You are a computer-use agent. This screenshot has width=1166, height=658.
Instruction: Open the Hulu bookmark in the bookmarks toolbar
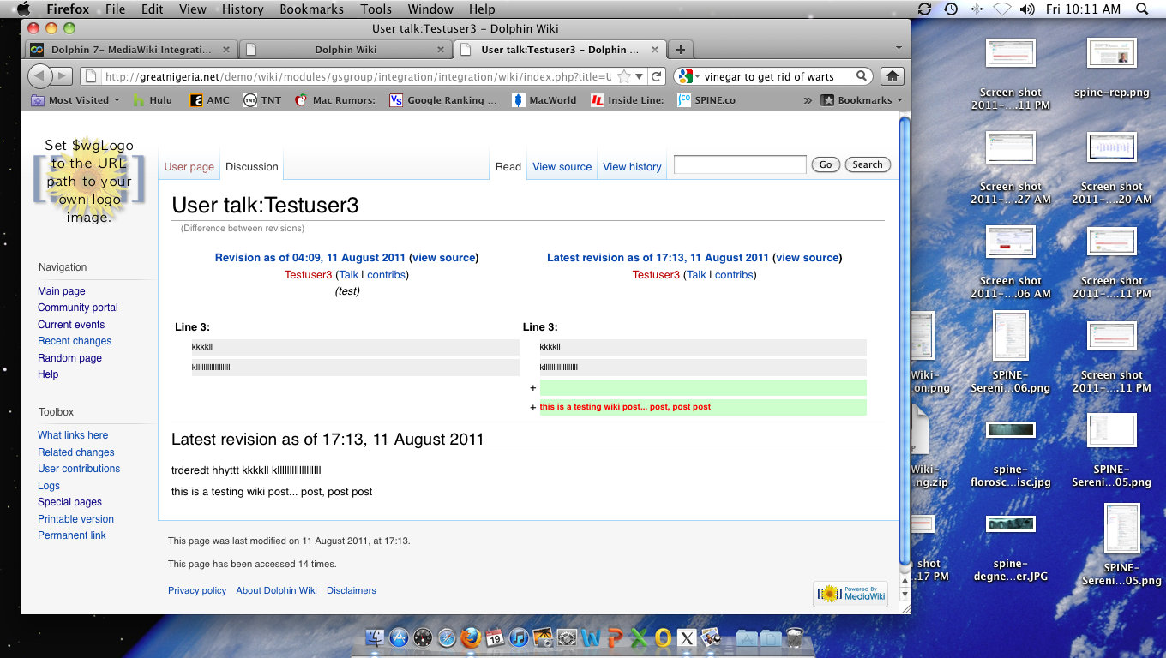click(x=153, y=100)
